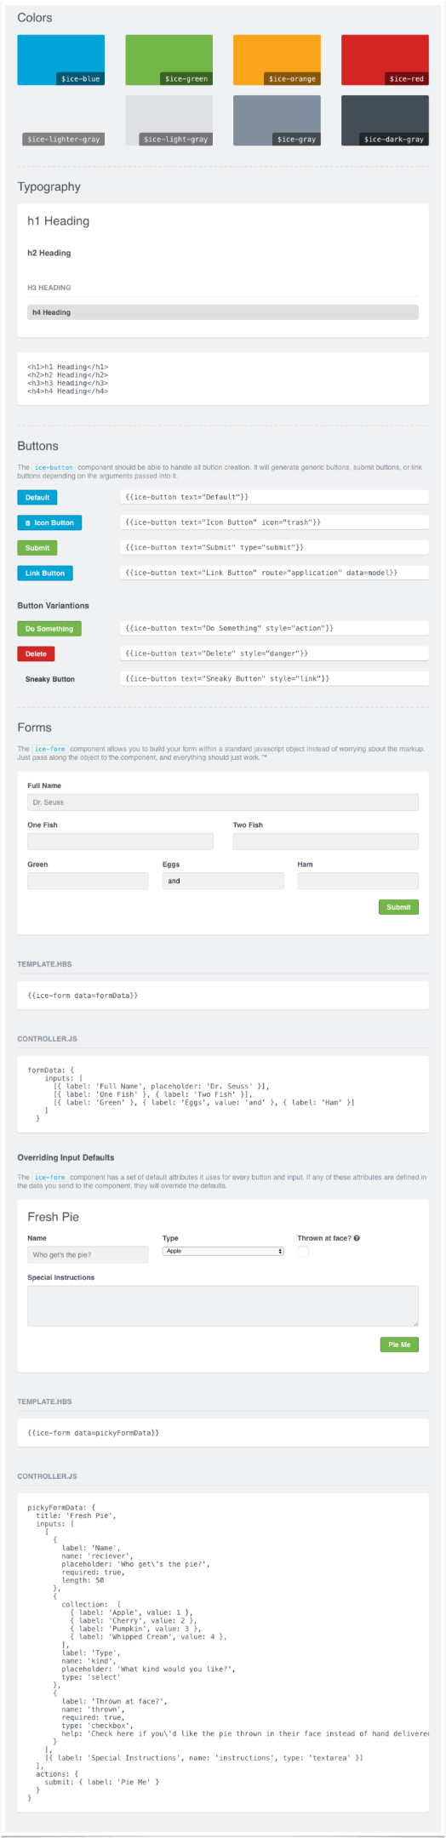Select the $ice-light-gray color swatch
The width and height of the screenshot is (446, 1838).
[x=169, y=120]
